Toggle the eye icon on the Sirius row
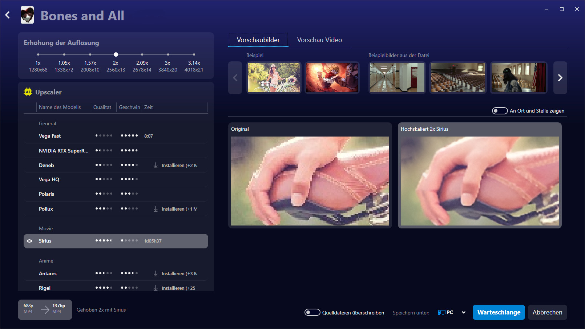Image resolution: width=585 pixels, height=329 pixels. [30, 241]
